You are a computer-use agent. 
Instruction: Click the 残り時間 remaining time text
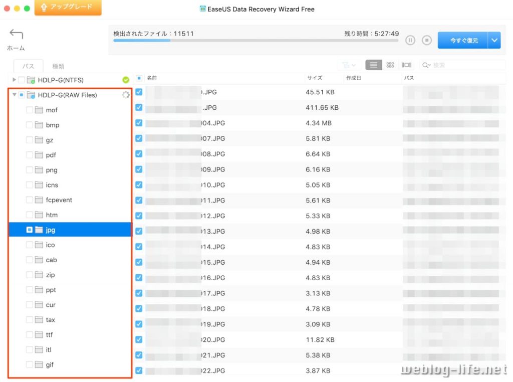tap(371, 34)
